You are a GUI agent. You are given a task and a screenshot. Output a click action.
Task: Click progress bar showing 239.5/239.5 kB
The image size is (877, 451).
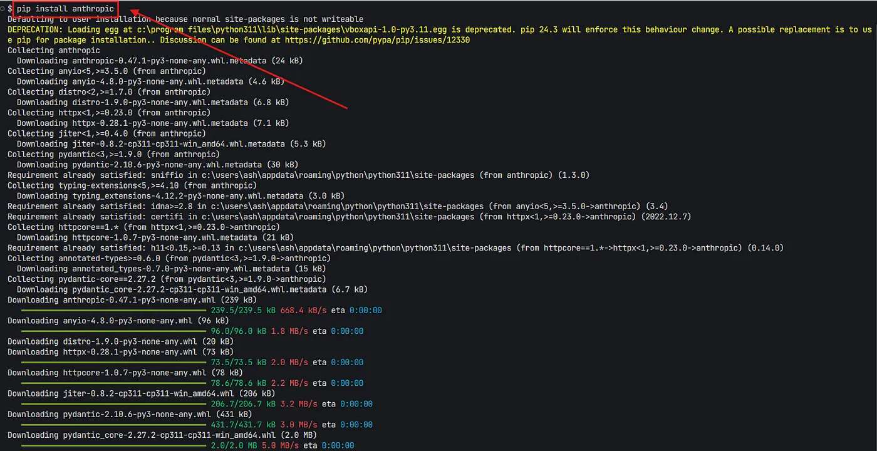[113, 310]
